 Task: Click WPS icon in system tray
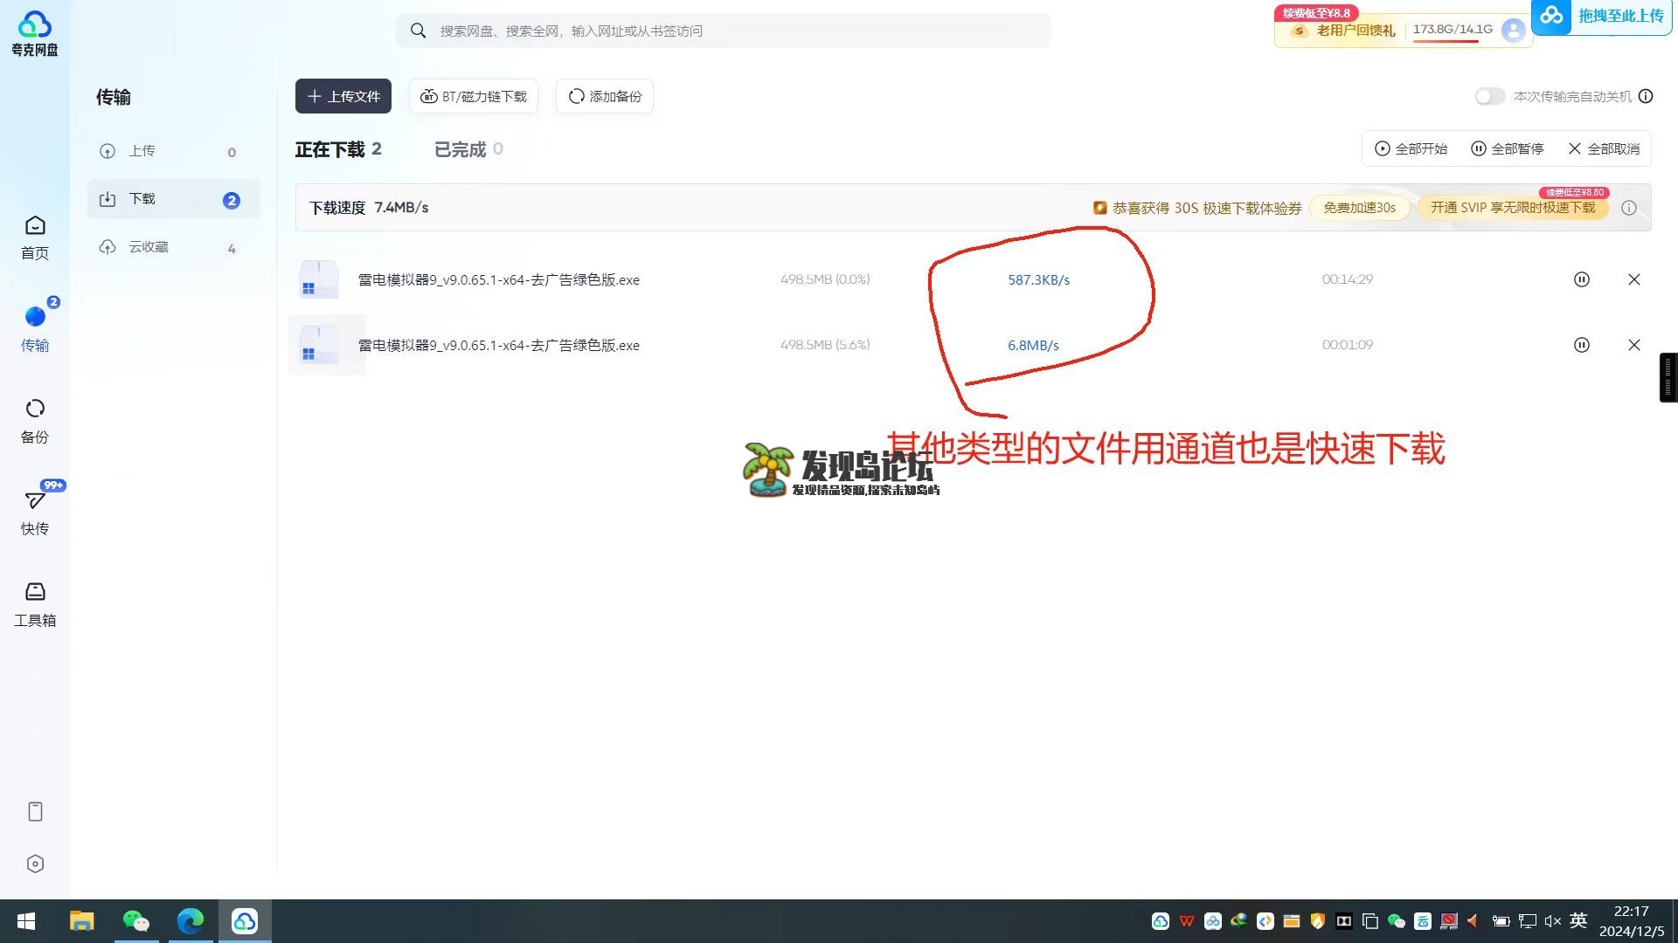(x=1187, y=921)
